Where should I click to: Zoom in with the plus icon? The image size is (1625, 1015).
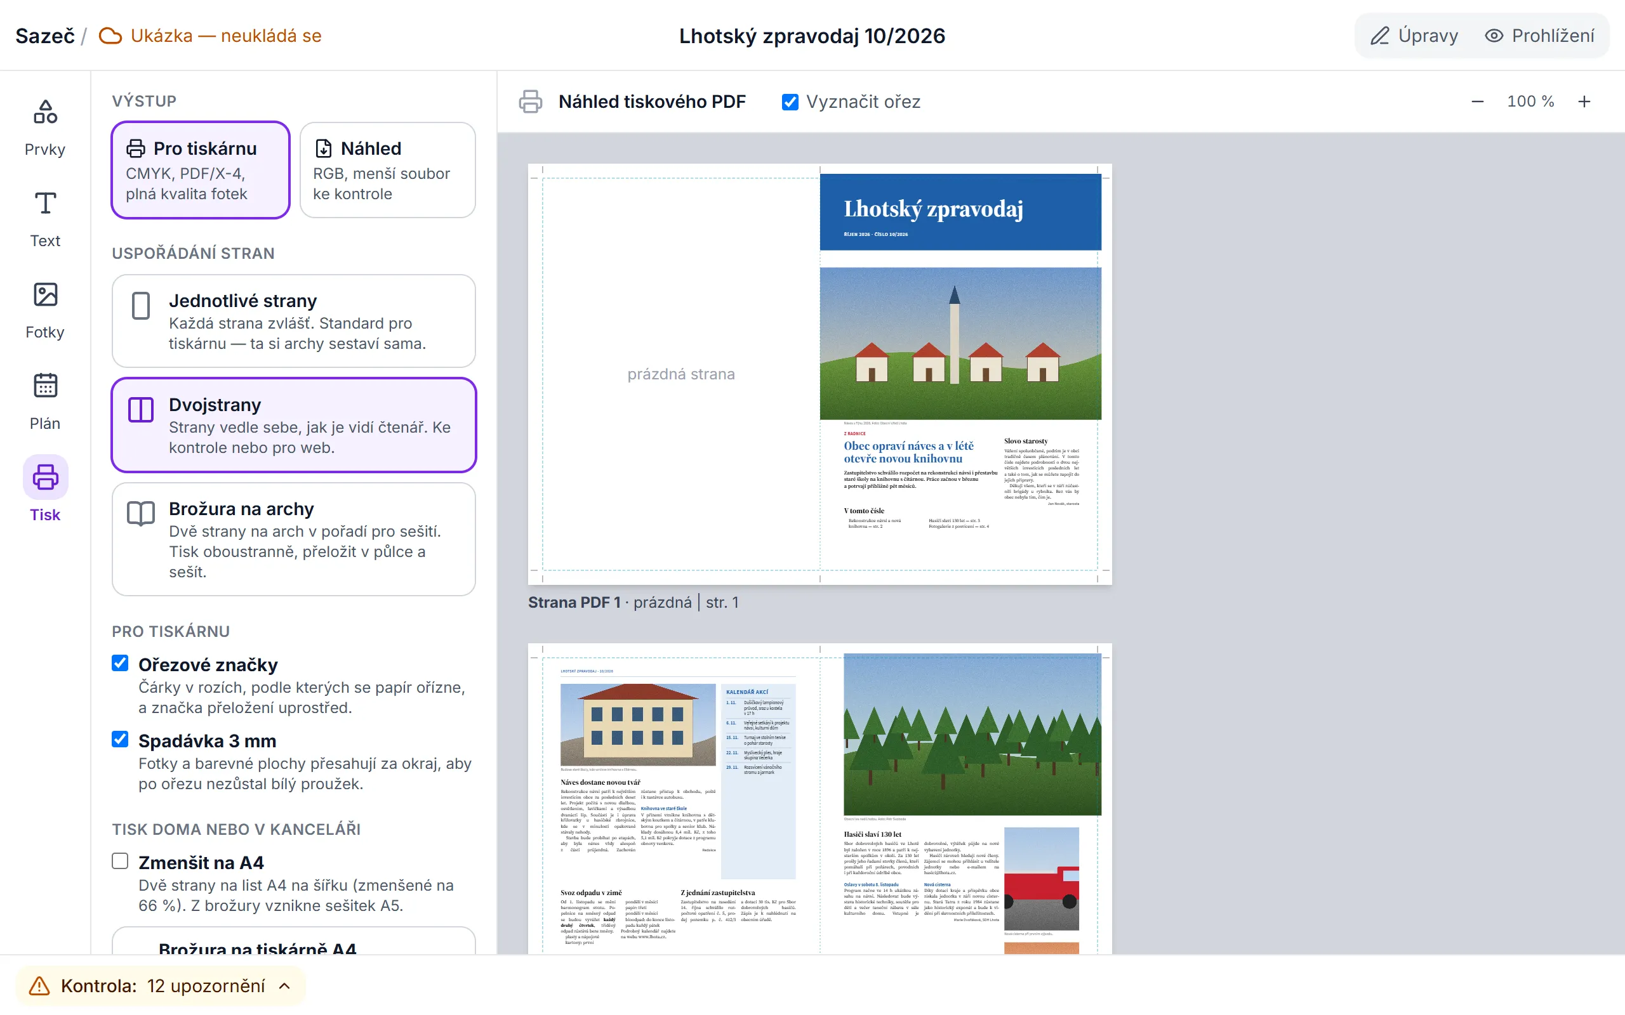click(1584, 101)
